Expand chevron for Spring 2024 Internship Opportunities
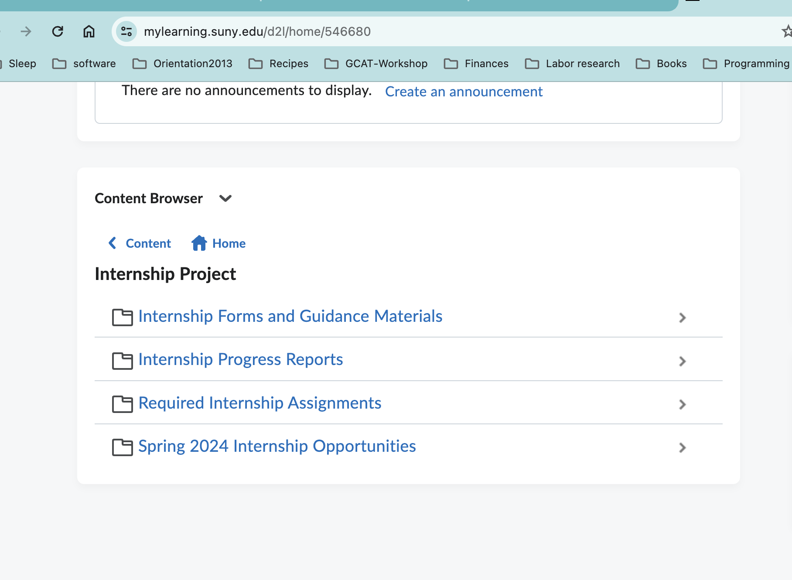This screenshot has height=580, width=792. (x=683, y=447)
